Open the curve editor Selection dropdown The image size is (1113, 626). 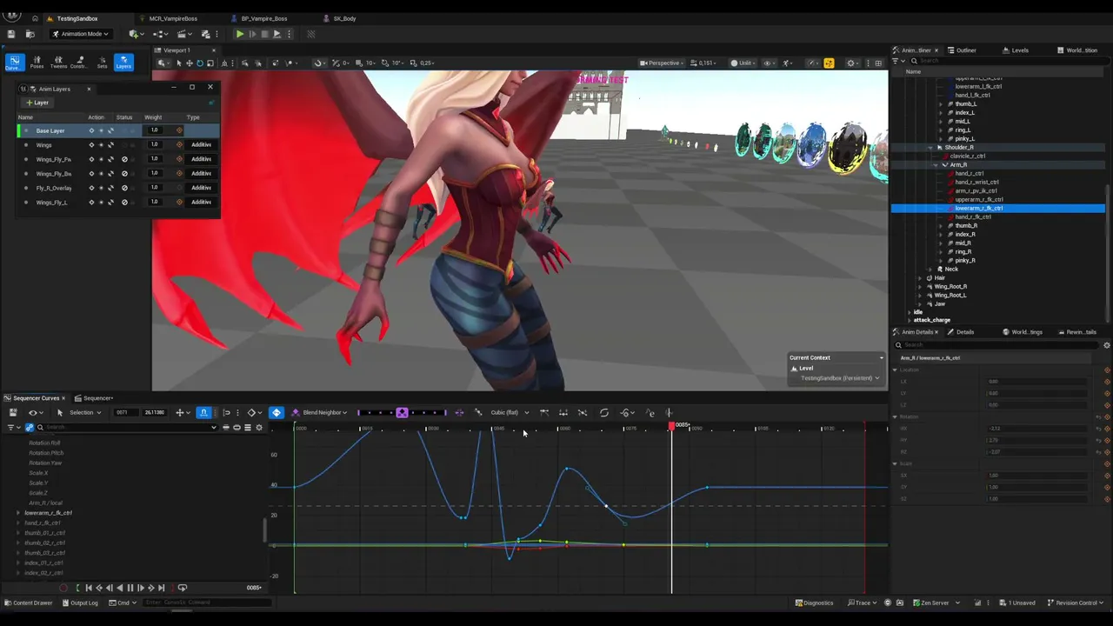(x=84, y=412)
